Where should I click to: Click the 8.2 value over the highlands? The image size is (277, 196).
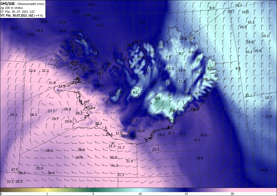(x=135, y=92)
